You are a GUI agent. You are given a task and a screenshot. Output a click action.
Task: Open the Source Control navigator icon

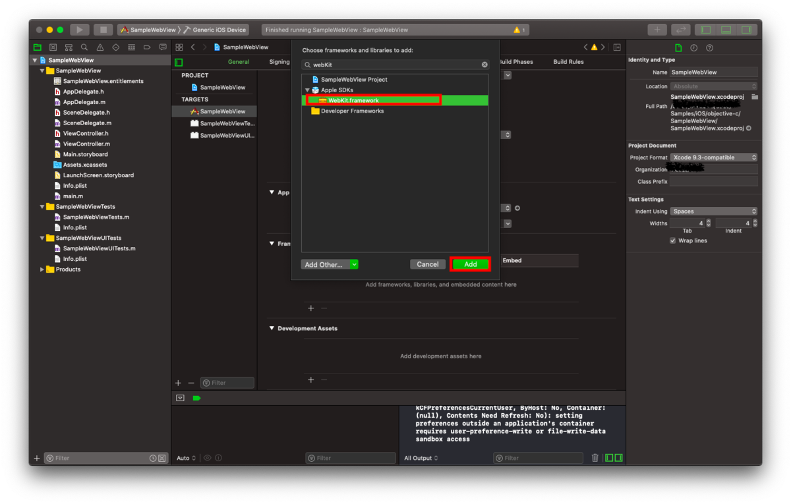[53, 47]
